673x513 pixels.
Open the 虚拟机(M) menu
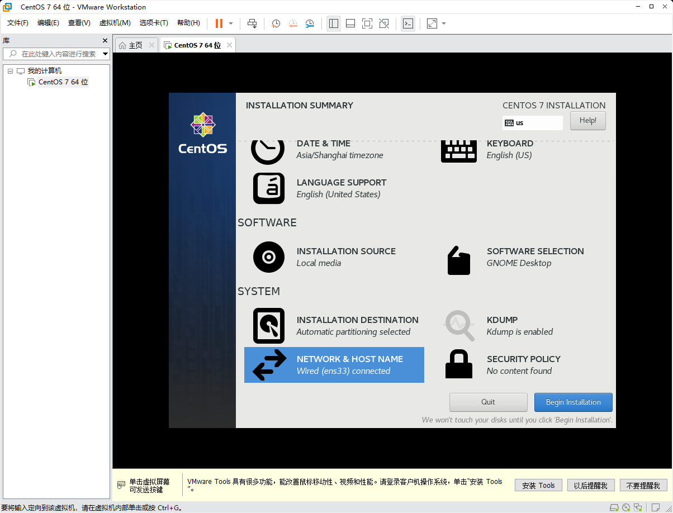pyautogui.click(x=115, y=23)
